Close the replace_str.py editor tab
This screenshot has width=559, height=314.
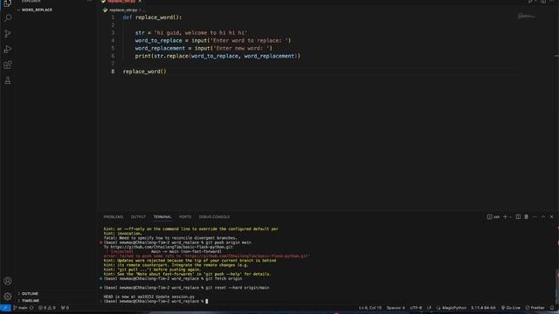coord(140,2)
